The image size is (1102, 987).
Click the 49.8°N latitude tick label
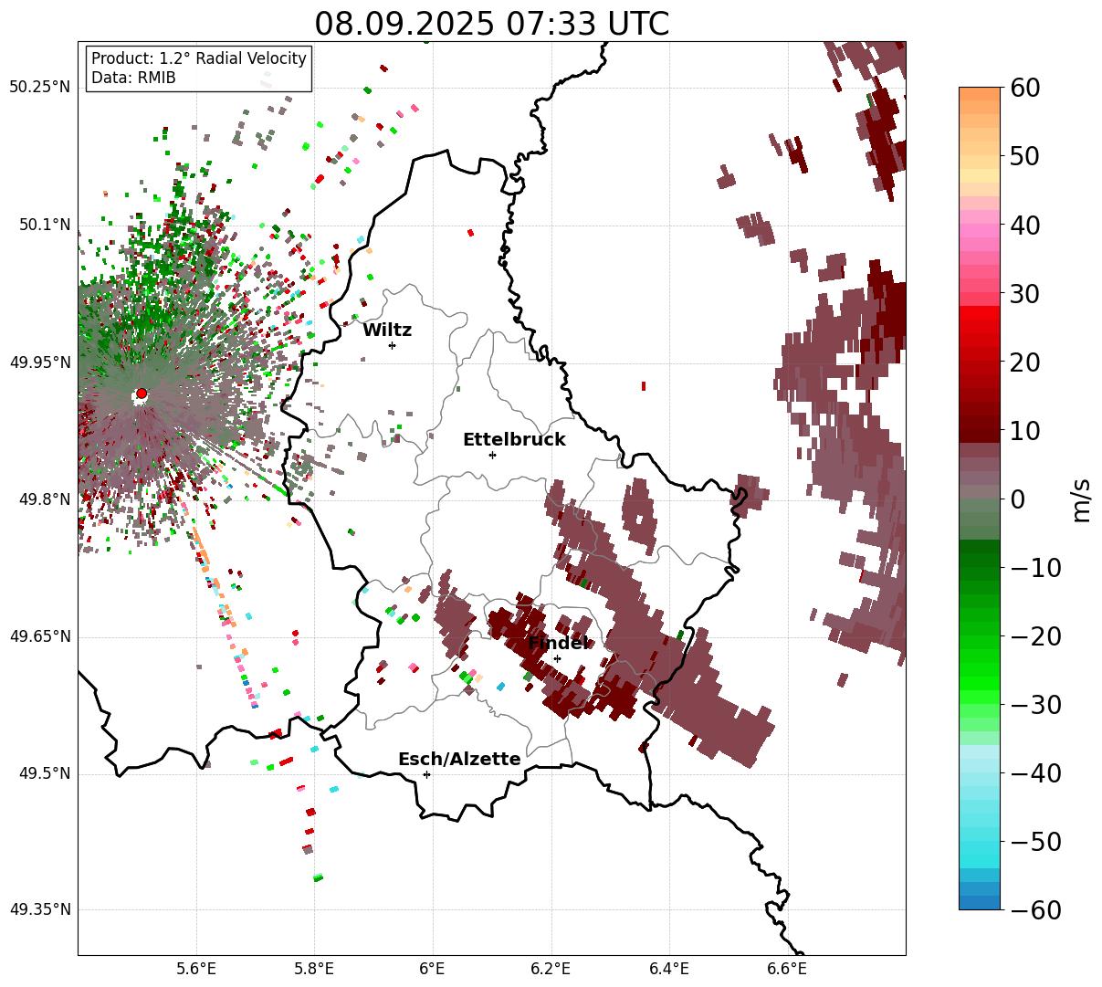pos(46,499)
